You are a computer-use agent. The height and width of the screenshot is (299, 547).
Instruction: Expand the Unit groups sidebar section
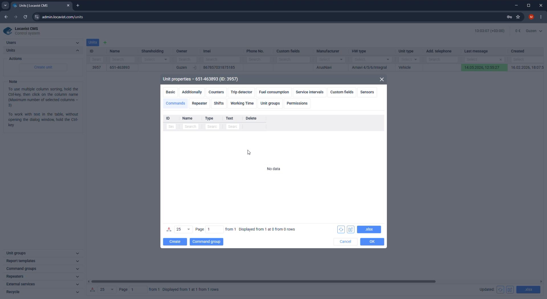coord(43,253)
